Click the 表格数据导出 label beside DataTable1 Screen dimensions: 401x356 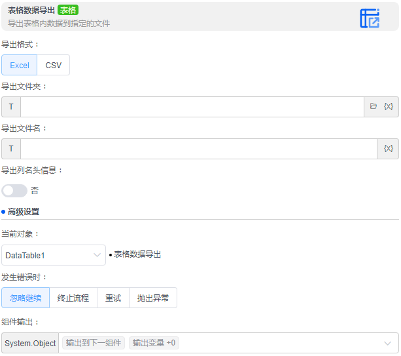tap(137, 254)
